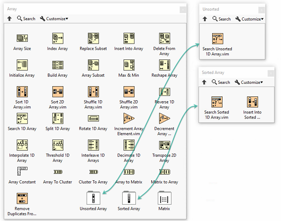
Task: Select Sort 2D Array.vim
Action: click(58, 92)
